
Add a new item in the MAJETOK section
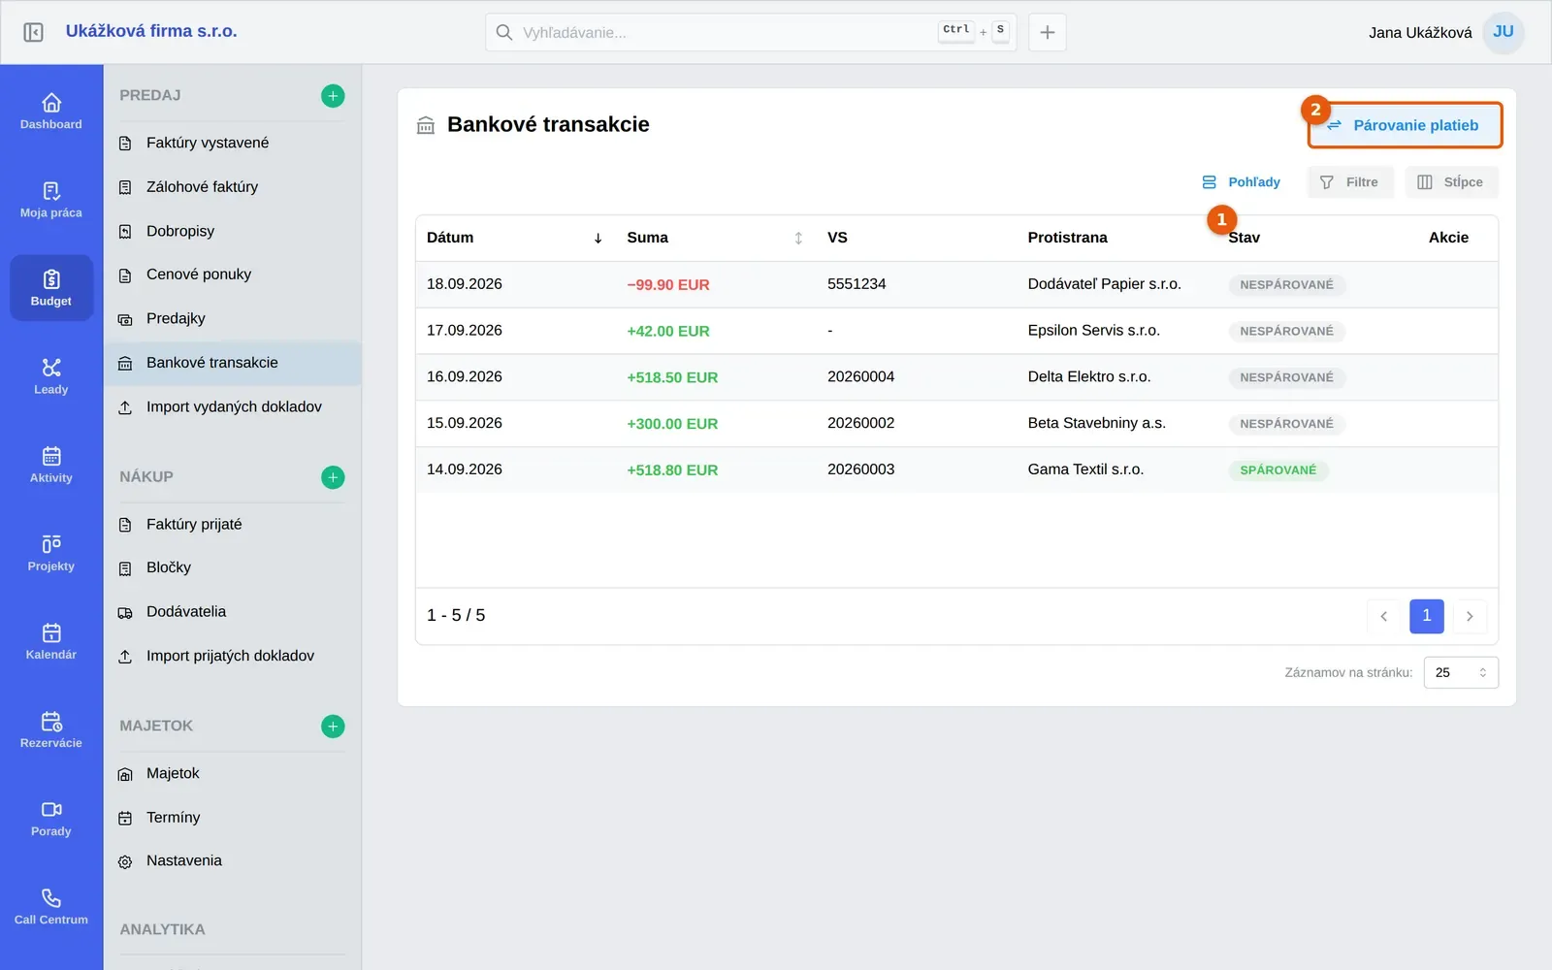click(333, 727)
